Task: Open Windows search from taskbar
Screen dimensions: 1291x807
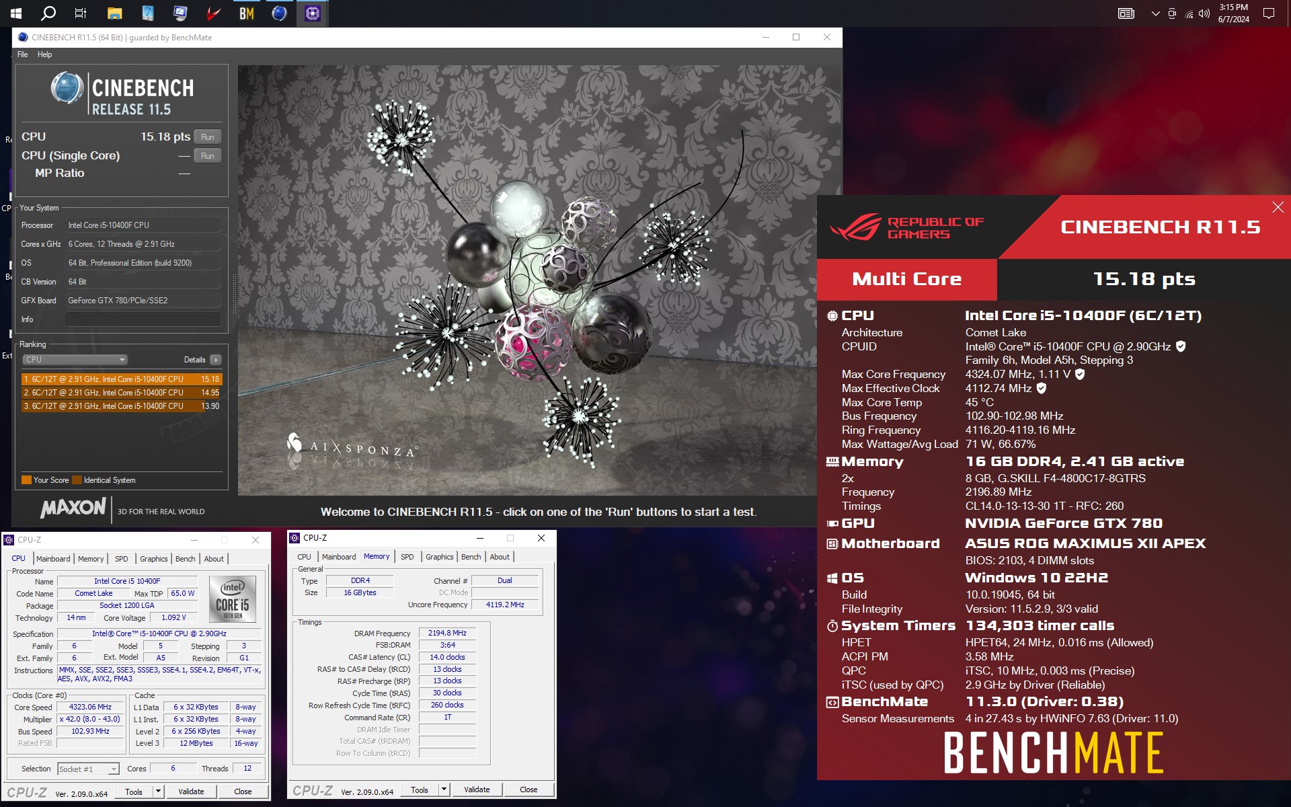Action: coord(48,13)
